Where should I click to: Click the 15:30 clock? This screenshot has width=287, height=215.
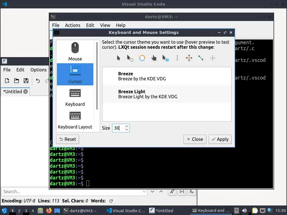[x=280, y=211]
